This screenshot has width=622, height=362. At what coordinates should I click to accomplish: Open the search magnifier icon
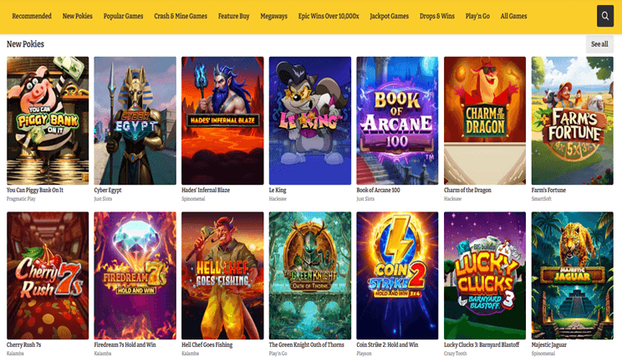click(605, 16)
